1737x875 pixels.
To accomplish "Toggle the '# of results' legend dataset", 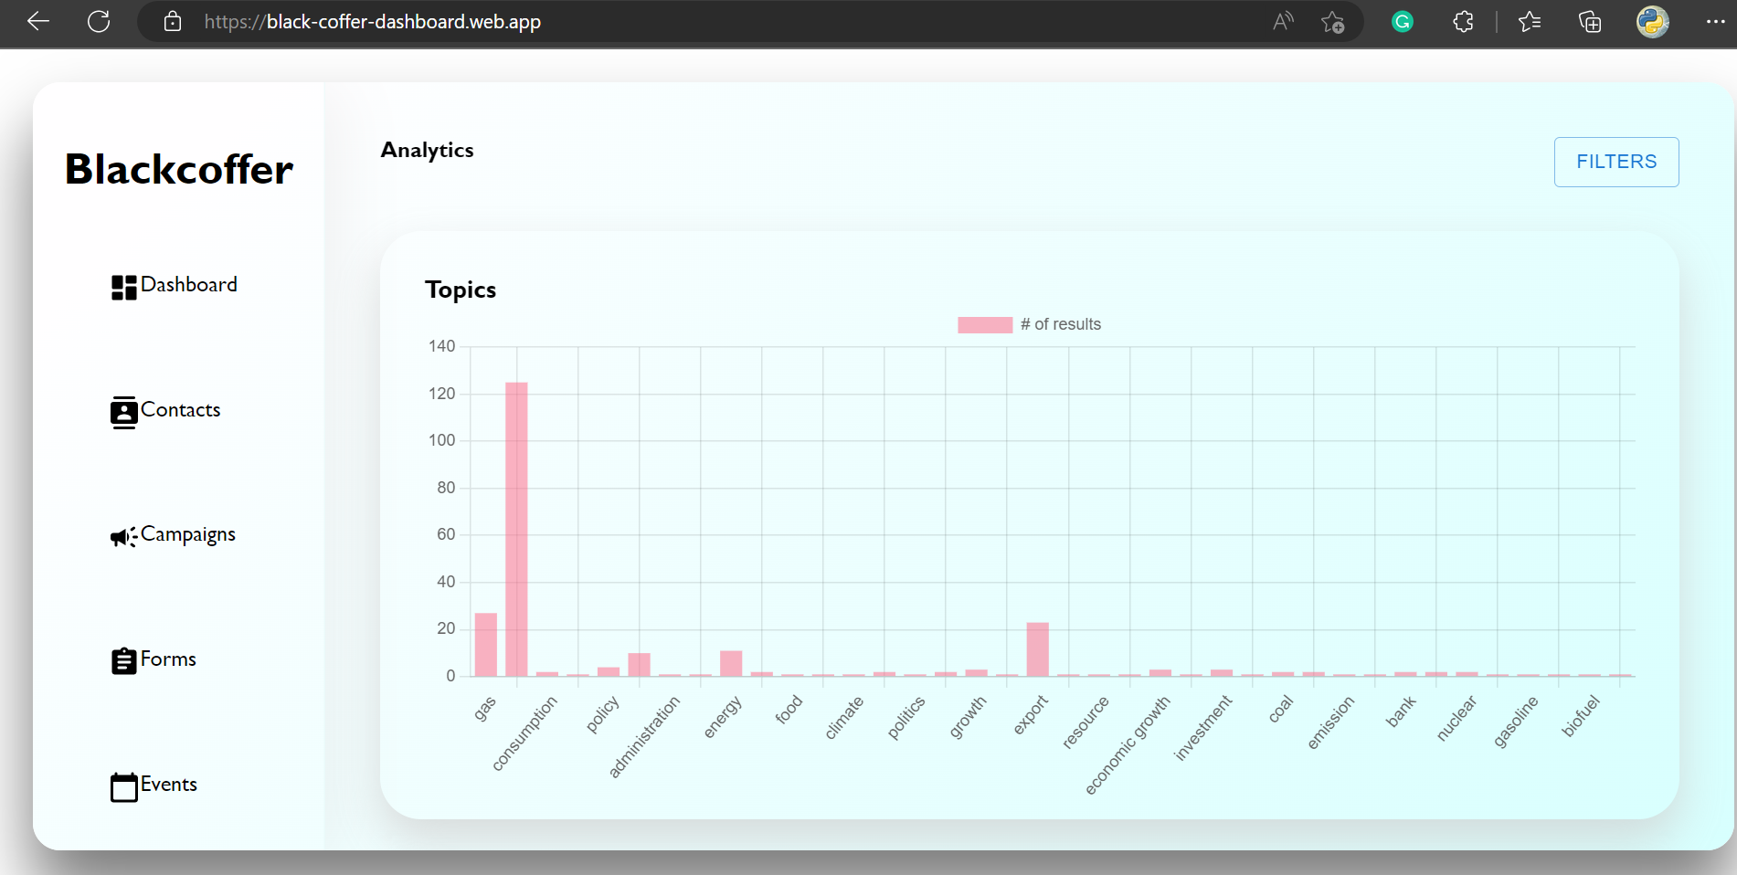I will [1029, 325].
